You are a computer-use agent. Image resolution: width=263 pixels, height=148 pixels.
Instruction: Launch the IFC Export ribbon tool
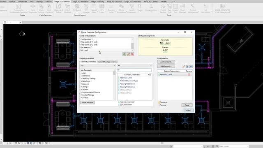coord(77,8)
